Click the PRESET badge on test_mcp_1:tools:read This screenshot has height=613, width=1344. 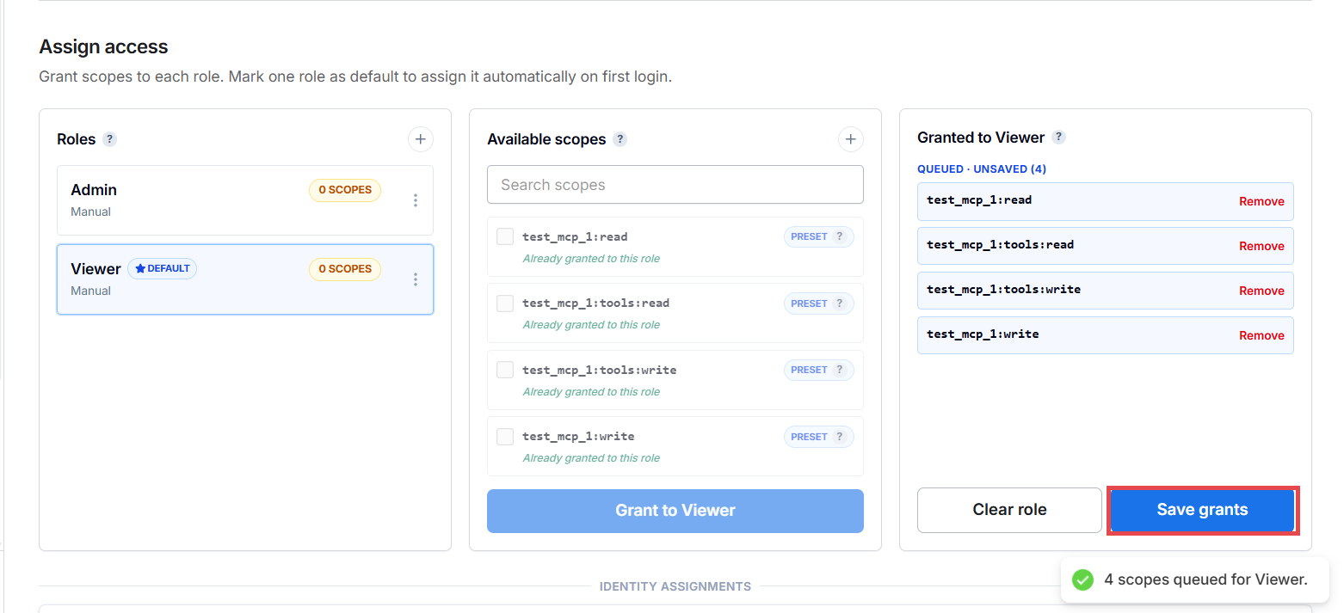(x=818, y=303)
